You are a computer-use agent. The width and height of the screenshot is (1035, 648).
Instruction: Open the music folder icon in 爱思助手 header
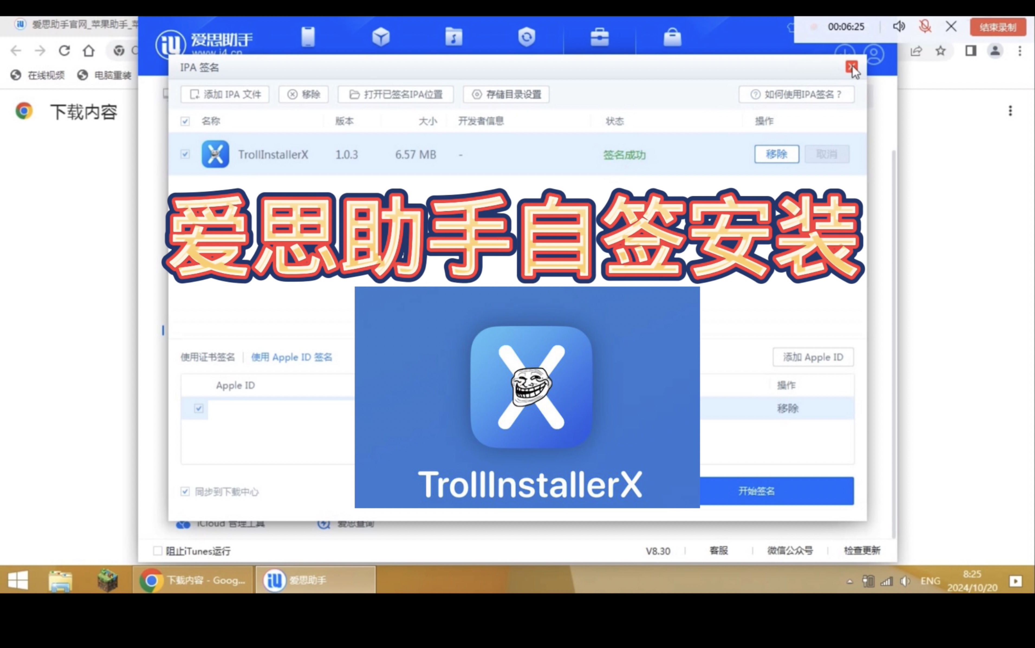[454, 37]
